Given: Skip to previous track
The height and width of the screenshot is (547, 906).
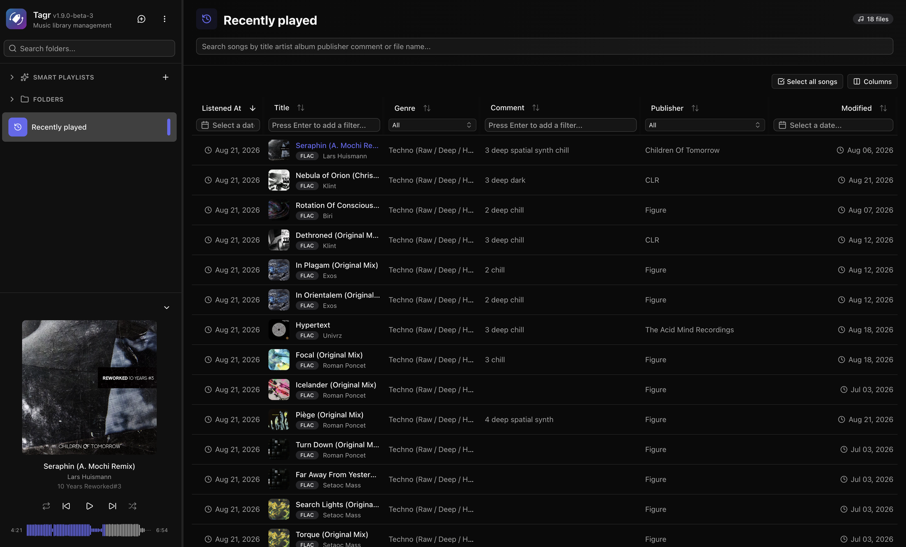Looking at the screenshot, I should point(66,506).
